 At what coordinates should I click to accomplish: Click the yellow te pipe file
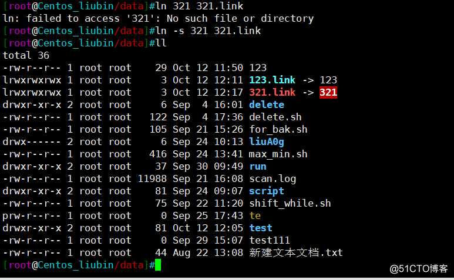click(255, 216)
